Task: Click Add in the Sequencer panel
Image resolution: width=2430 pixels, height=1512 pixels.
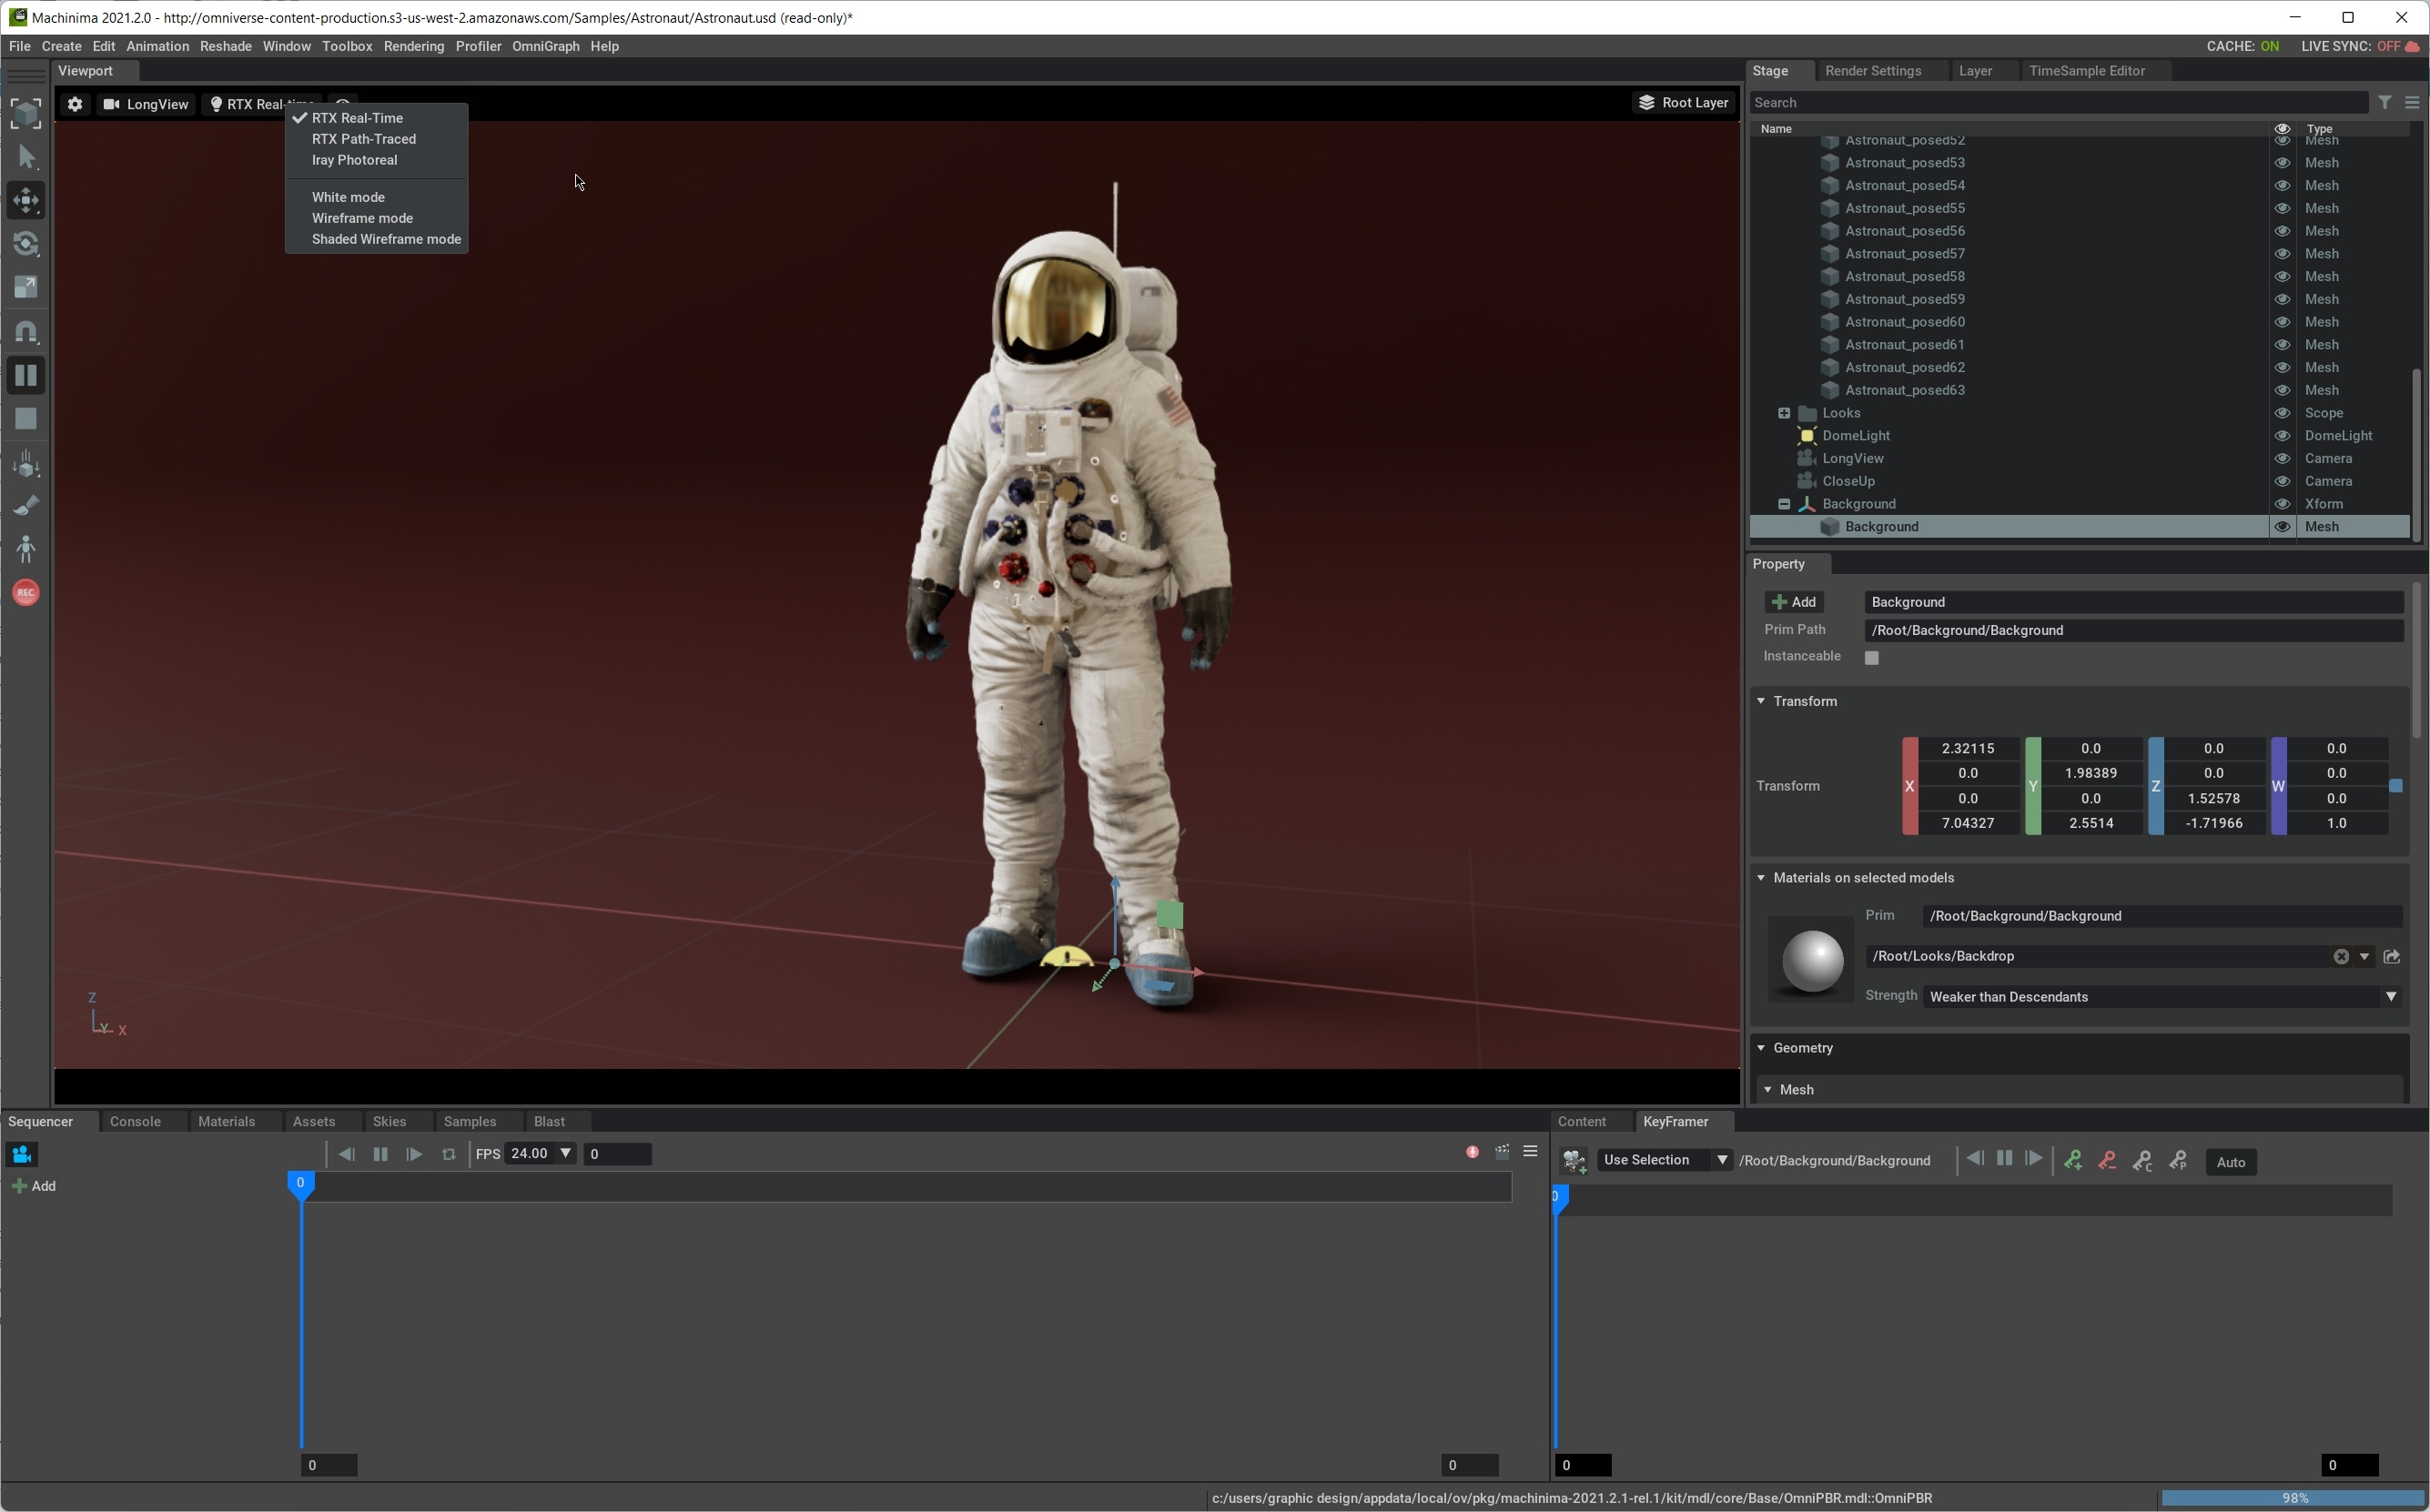Action: coord(33,1187)
